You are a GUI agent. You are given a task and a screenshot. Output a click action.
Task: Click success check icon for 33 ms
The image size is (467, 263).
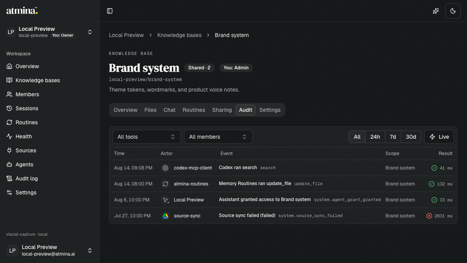[434, 200]
